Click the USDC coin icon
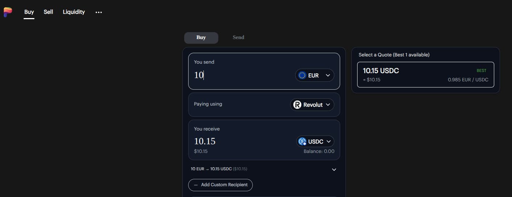The image size is (512, 197). [x=302, y=141]
